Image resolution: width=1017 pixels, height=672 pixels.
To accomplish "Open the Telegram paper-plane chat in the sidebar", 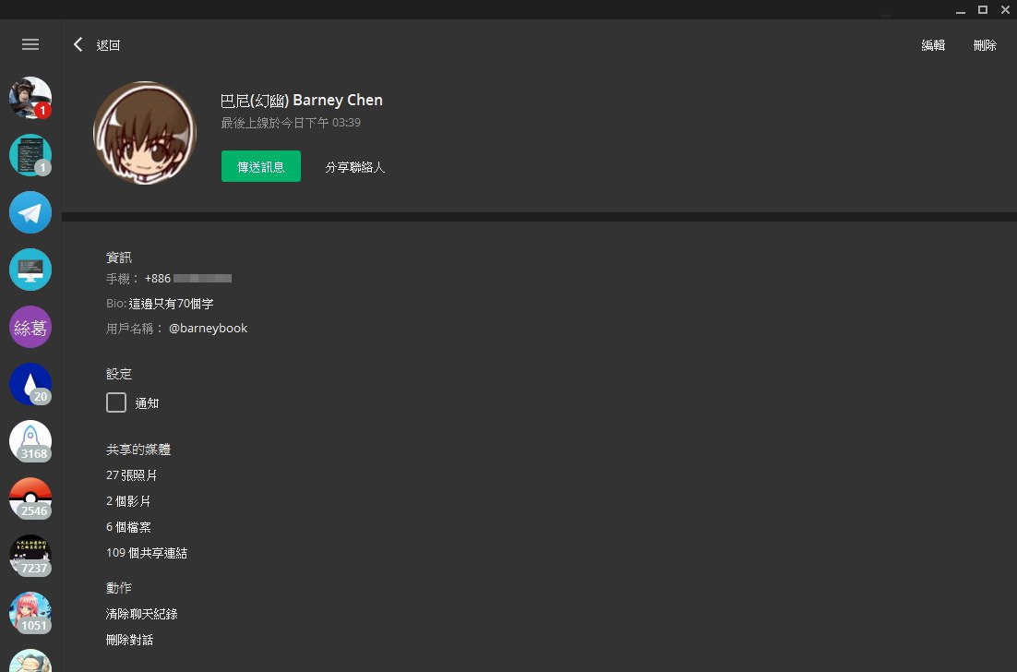I will click(x=30, y=212).
